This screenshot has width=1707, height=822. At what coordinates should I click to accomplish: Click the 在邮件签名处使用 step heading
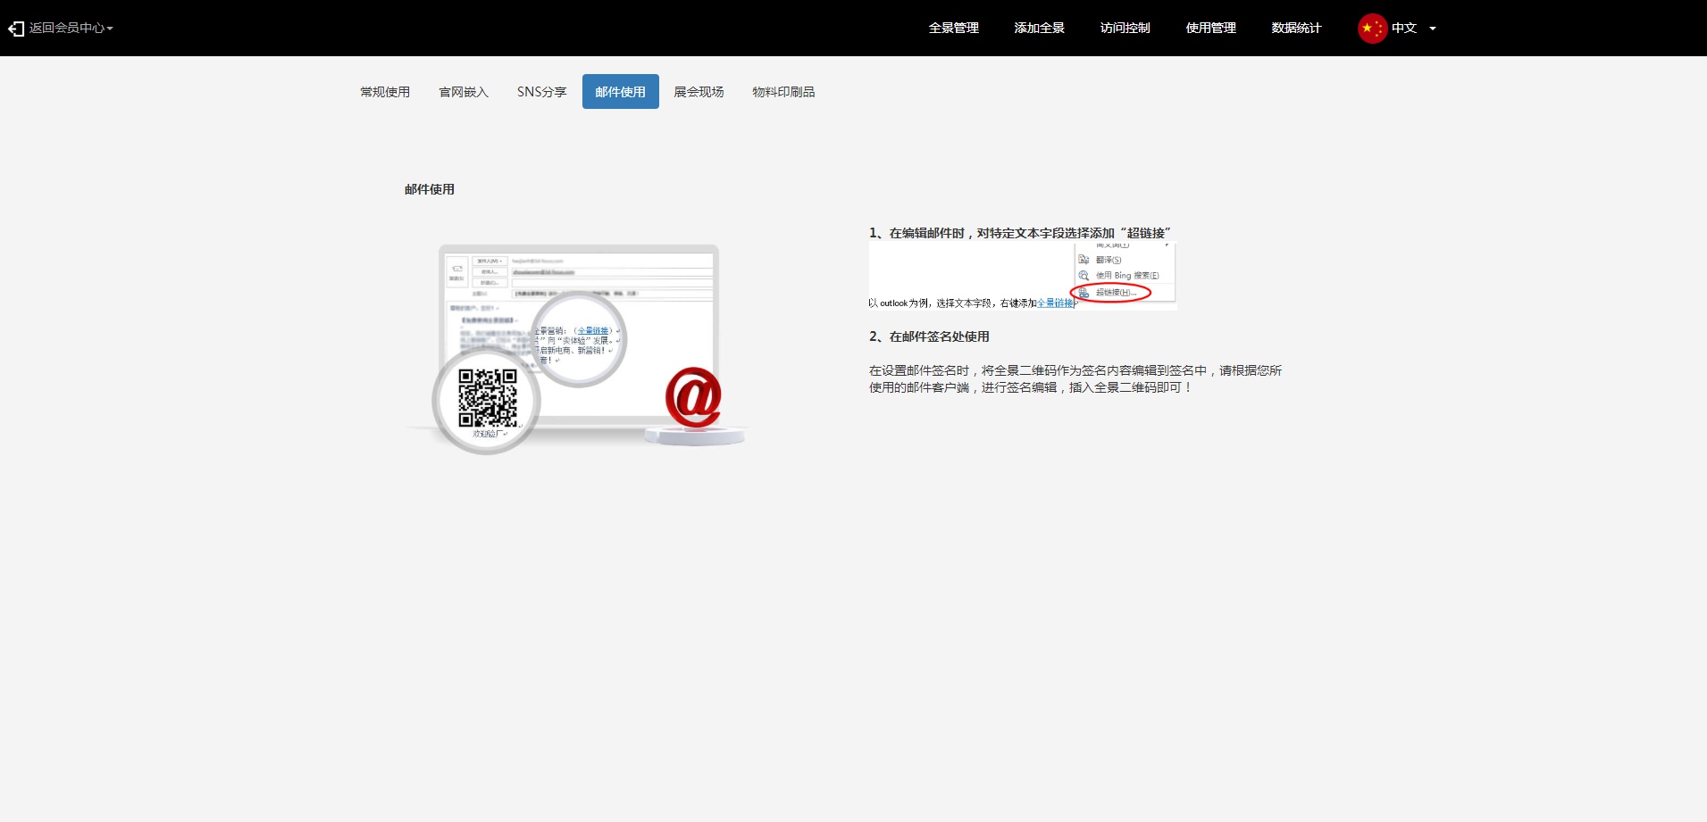pos(929,336)
